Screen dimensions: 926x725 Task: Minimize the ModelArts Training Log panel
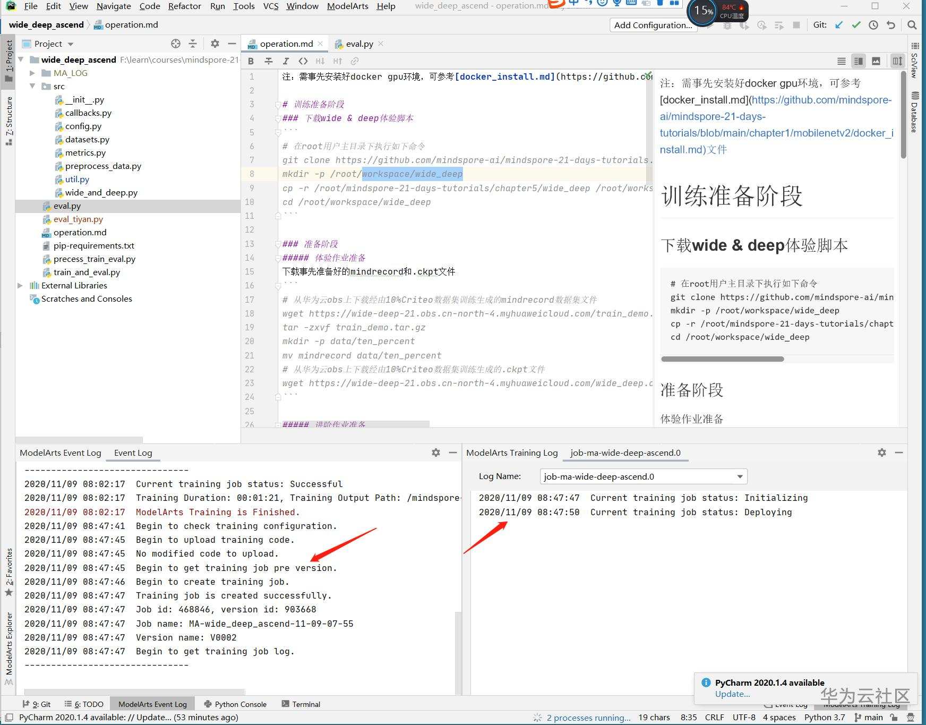[899, 453]
